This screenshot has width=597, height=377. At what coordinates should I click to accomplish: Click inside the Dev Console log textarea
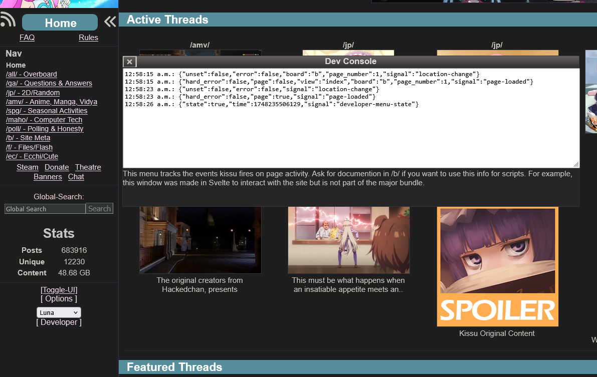click(351, 118)
